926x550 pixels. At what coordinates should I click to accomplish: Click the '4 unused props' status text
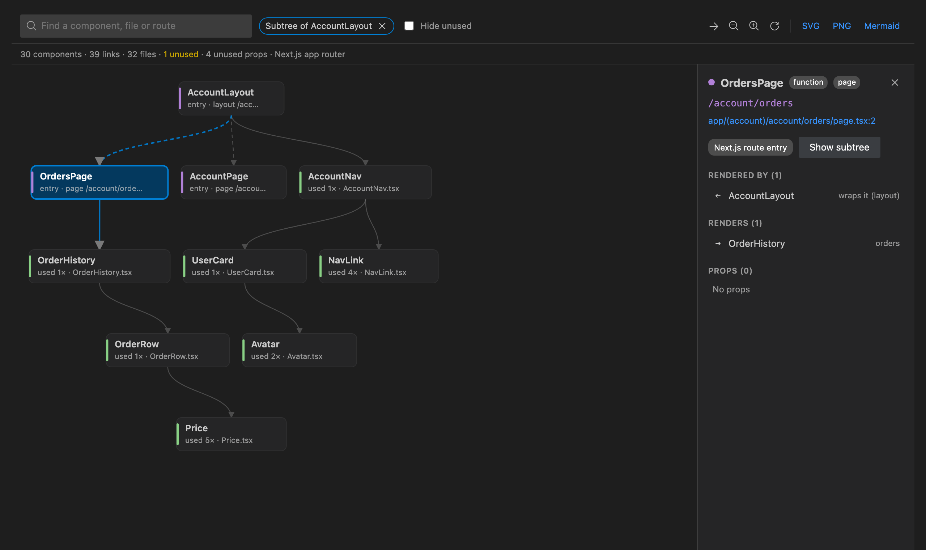click(x=237, y=54)
